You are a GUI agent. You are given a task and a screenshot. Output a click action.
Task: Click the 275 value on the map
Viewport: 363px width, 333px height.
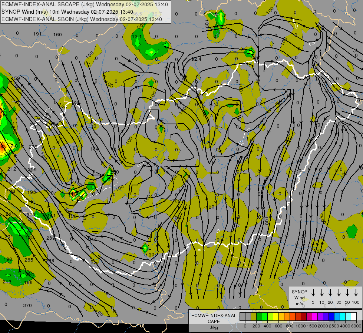pos(33,147)
